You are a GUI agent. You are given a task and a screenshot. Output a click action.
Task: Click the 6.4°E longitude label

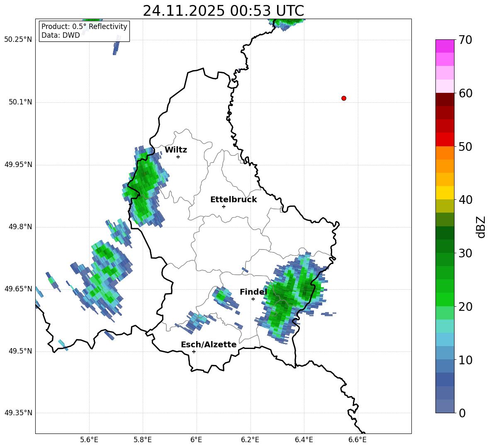point(304,440)
